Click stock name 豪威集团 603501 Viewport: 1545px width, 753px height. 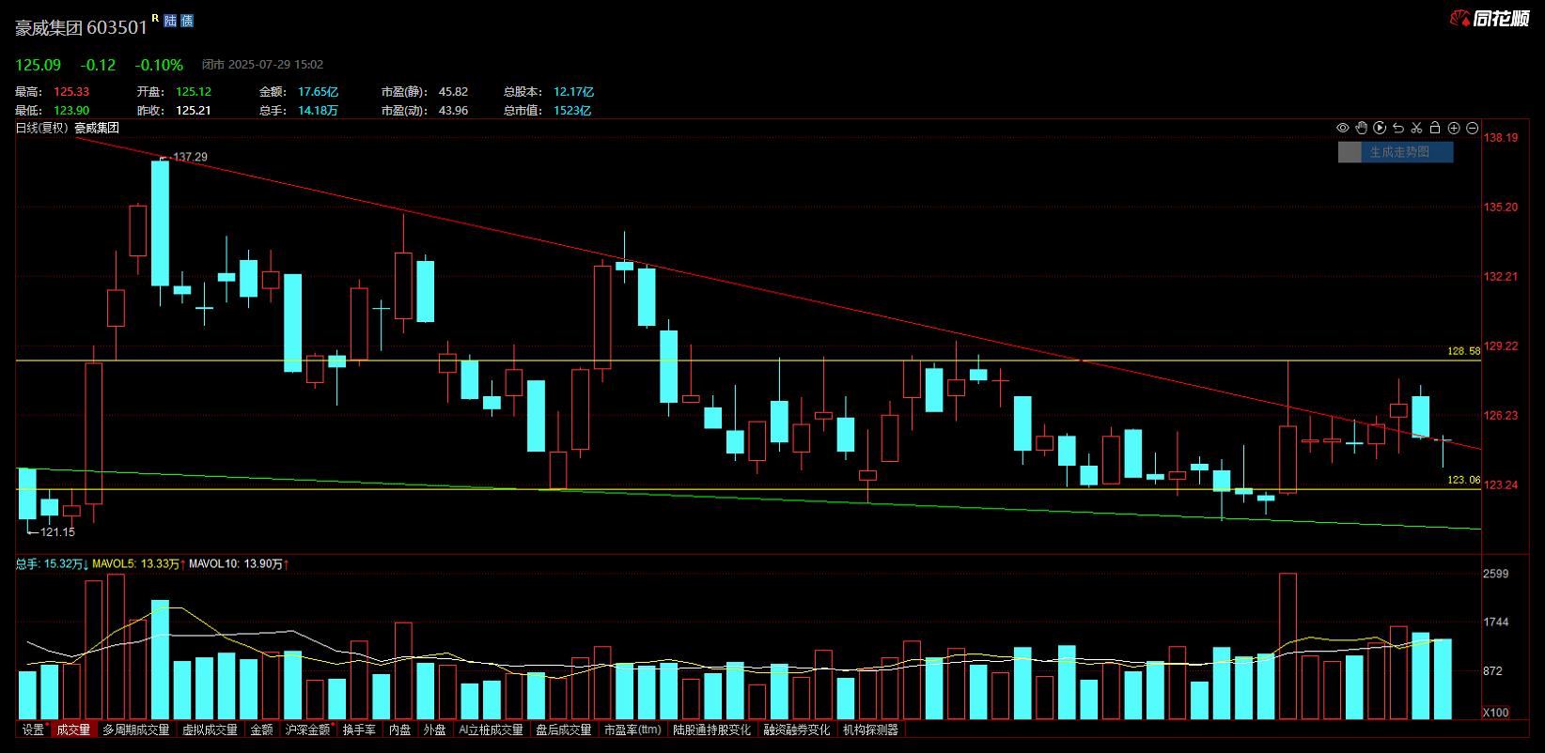pos(81,27)
